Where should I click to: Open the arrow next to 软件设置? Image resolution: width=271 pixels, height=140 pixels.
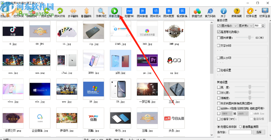point(256,10)
